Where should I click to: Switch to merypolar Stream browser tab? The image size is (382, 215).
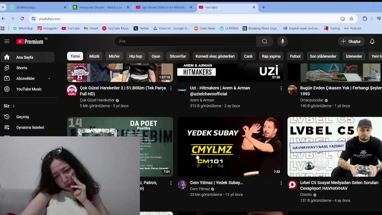(x=101, y=7)
